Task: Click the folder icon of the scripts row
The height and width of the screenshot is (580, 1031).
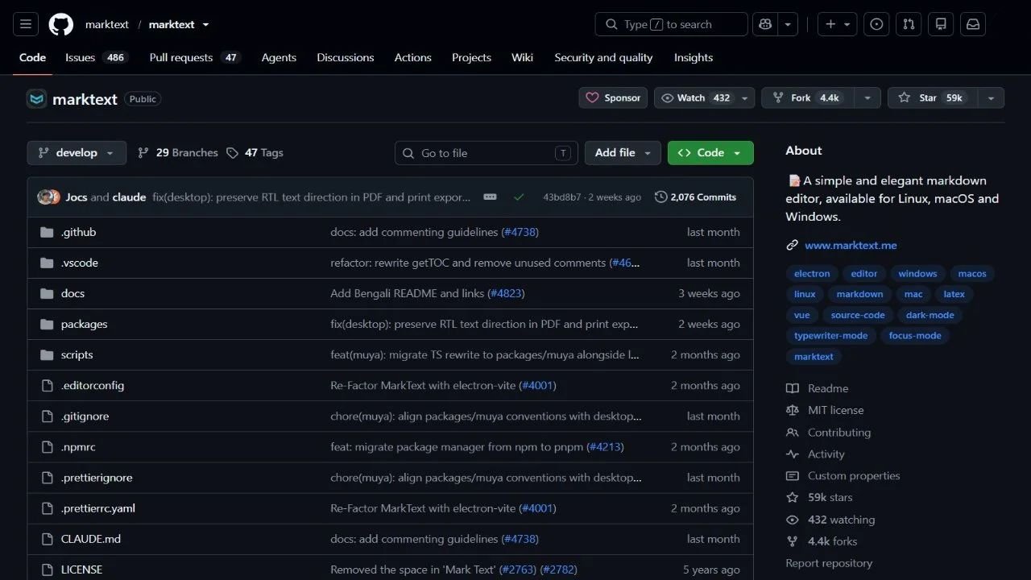Action: coord(47,354)
